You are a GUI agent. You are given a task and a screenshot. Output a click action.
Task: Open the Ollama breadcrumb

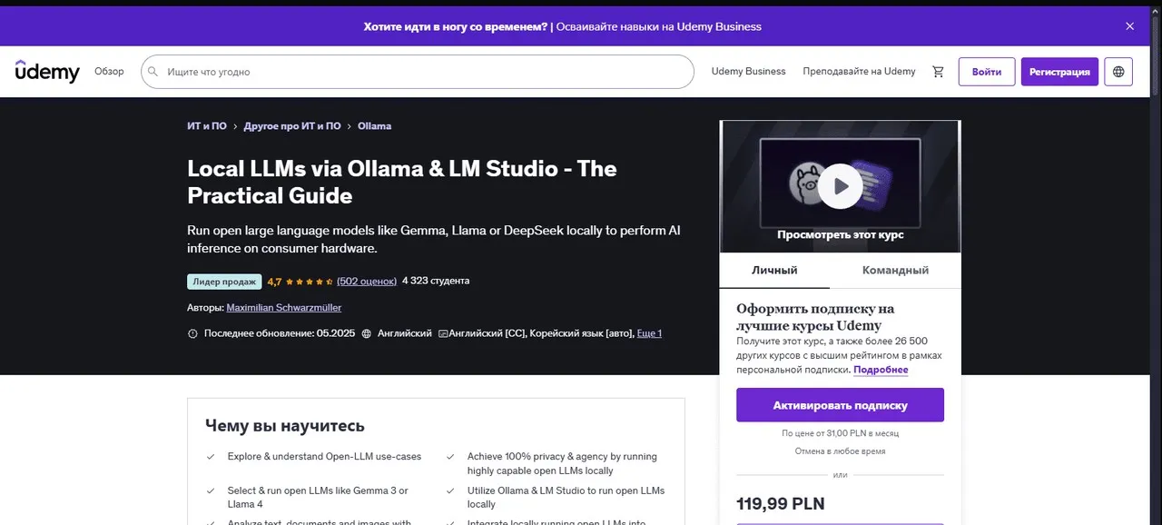(374, 126)
